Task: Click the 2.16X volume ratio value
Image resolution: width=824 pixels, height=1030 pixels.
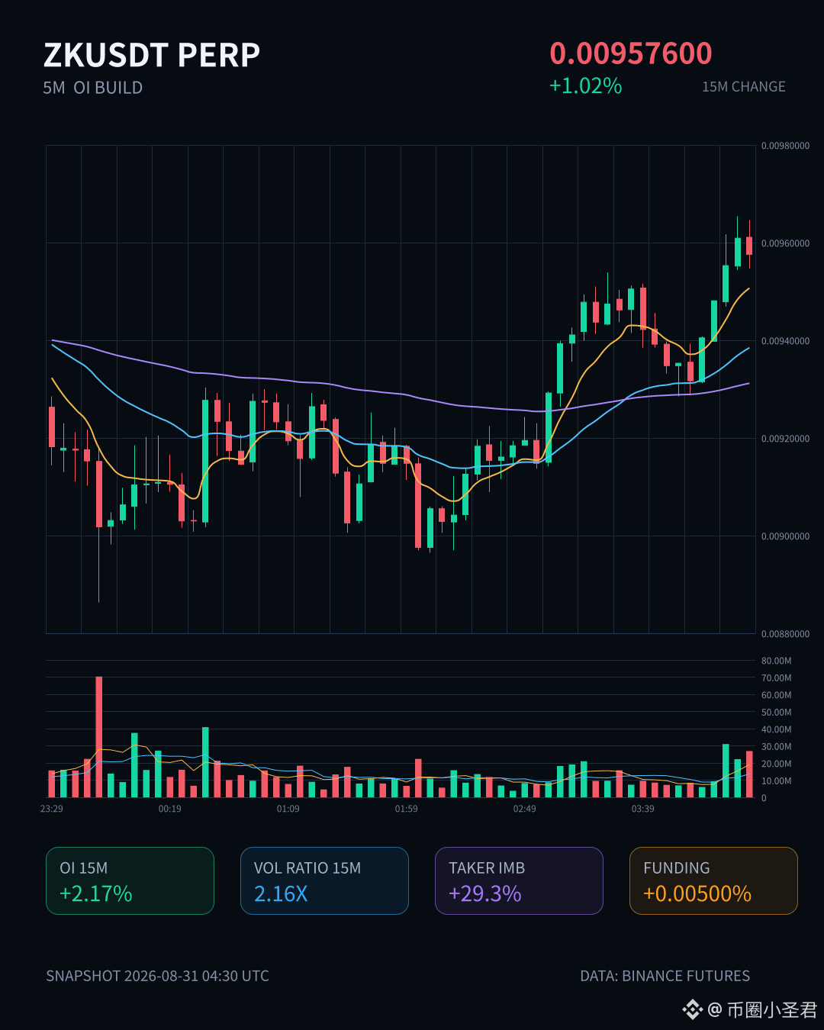Action: pos(281,893)
